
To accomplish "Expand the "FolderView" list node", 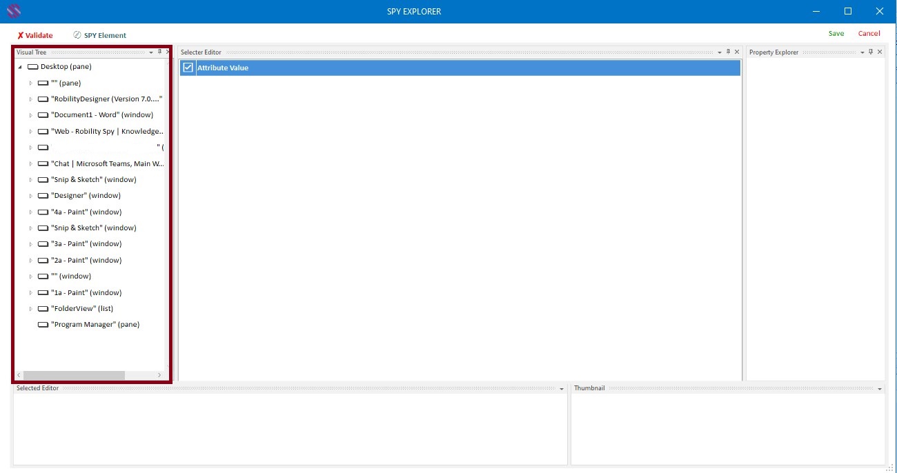I will click(x=30, y=309).
